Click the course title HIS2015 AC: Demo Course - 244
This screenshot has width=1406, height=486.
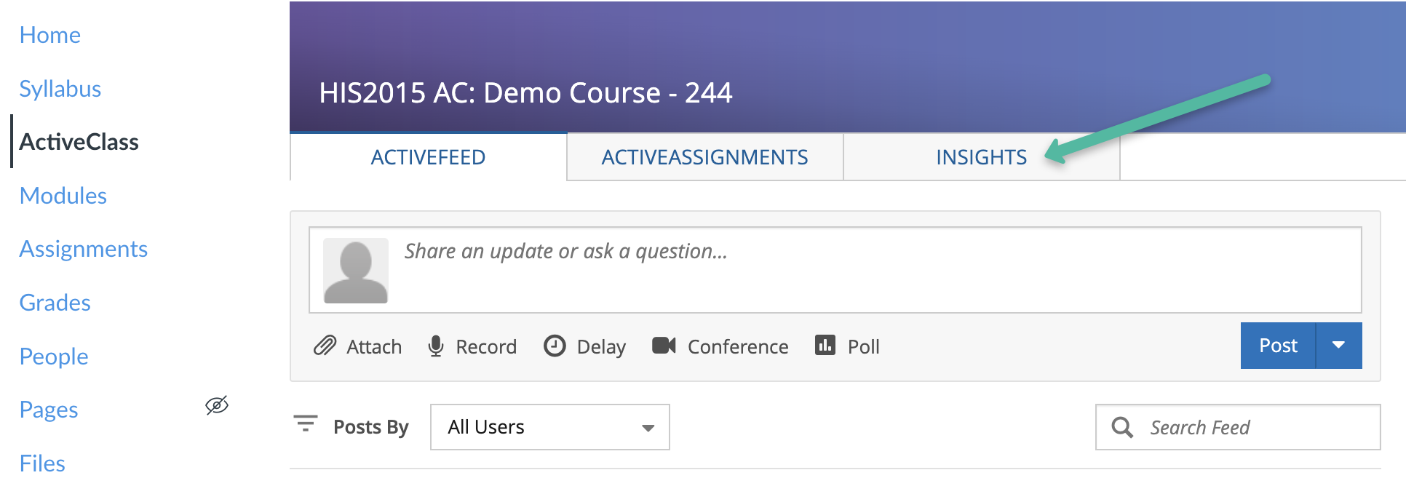pos(525,93)
